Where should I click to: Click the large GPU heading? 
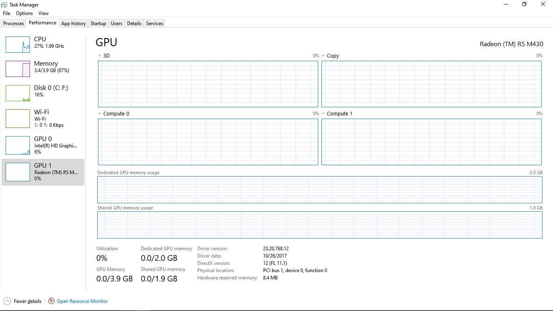[106, 43]
